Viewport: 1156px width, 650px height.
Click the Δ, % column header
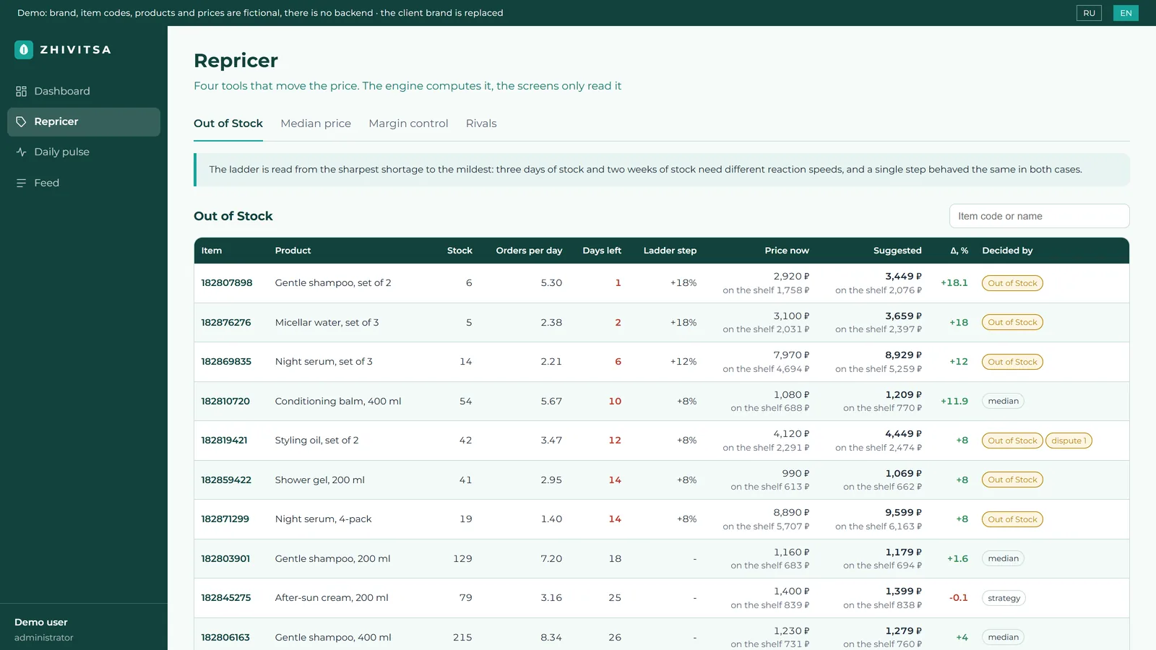pos(959,251)
